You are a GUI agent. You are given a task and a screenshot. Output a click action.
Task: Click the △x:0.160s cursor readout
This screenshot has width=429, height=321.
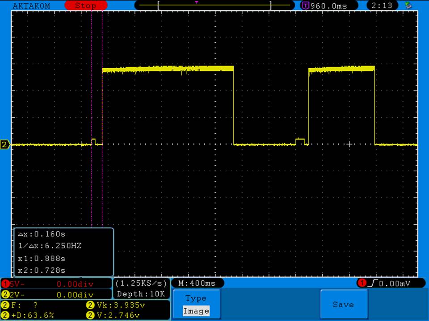point(42,234)
